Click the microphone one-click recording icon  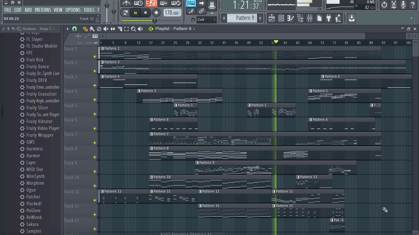coord(403,5)
